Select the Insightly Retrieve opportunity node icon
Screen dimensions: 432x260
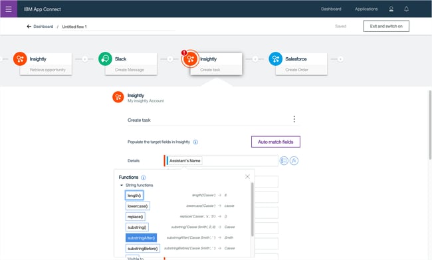pos(20,59)
